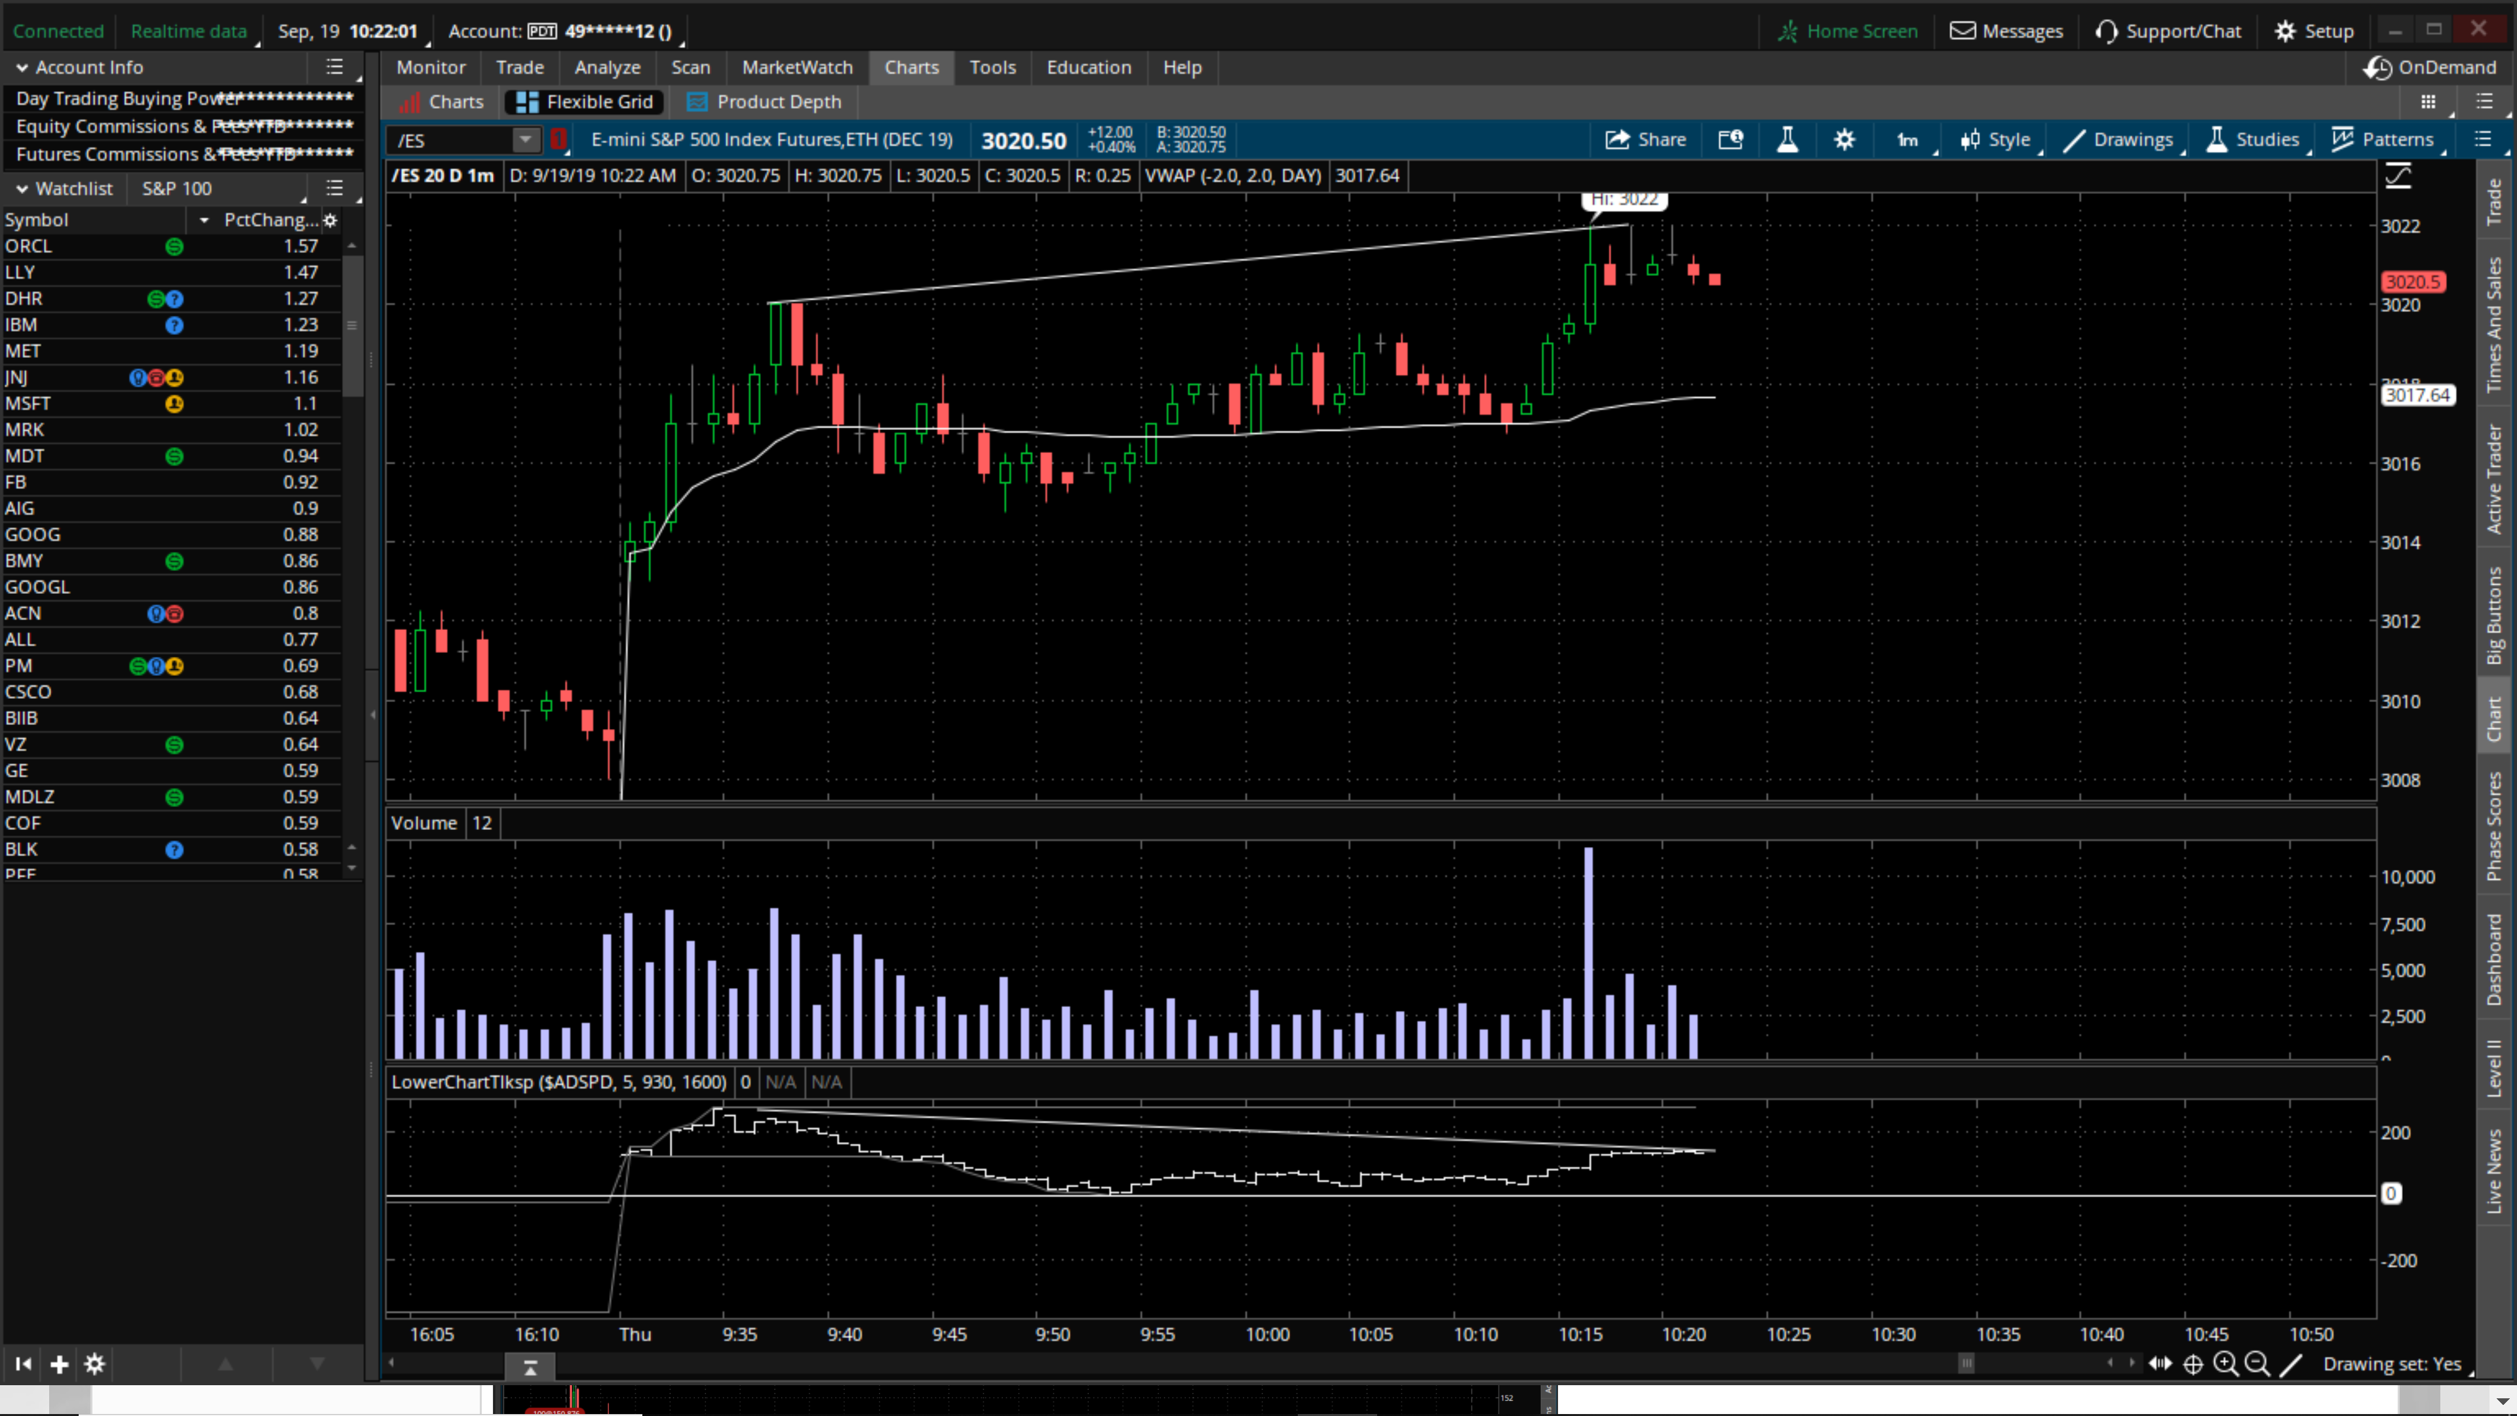
Task: Toggle the Active Trader sidebar panel
Action: 2495,479
